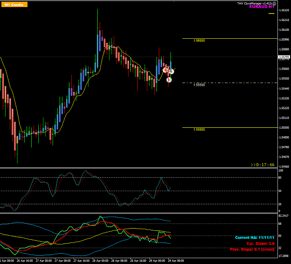The height and width of the screenshot is (264, 291).
Task: Click price scale value 1.55330
Action: coord(284,98)
